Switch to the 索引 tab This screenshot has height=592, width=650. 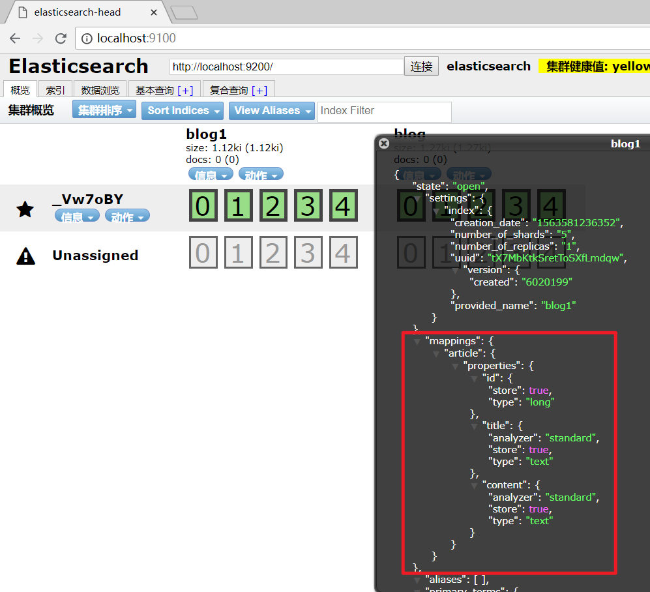55,90
